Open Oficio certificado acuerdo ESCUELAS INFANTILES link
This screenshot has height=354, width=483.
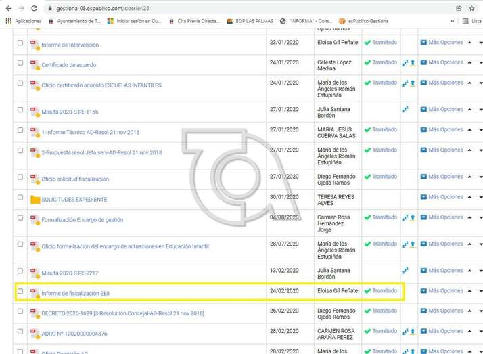101,85
